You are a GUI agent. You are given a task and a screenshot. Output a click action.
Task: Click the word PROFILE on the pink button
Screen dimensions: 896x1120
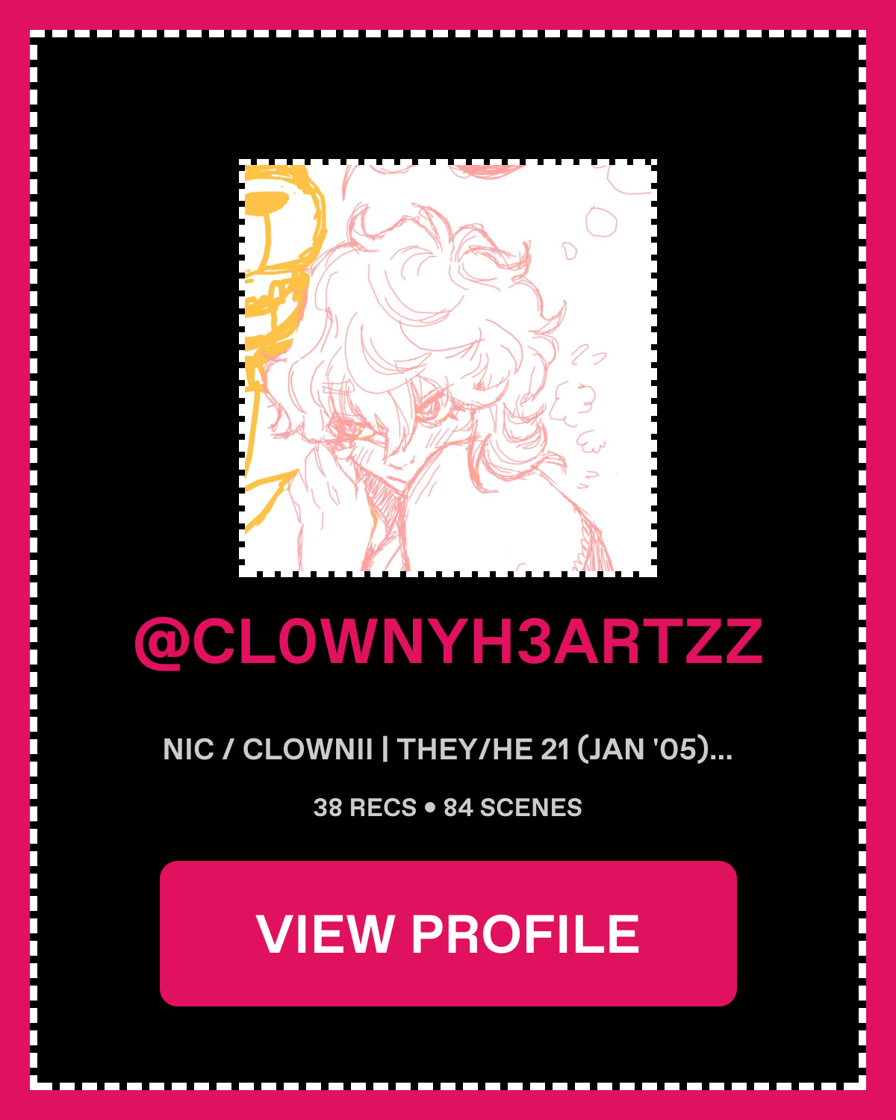(526, 934)
